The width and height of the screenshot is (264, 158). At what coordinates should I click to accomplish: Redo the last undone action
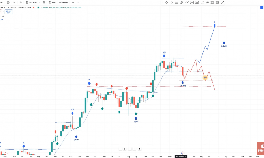point(78,2)
